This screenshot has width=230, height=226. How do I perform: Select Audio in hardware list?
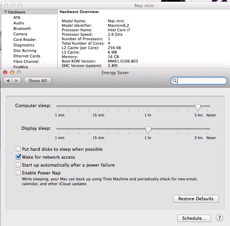point(19,23)
